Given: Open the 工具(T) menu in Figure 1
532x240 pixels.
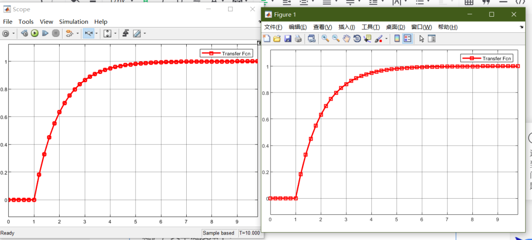Looking at the screenshot, I should 371,27.
